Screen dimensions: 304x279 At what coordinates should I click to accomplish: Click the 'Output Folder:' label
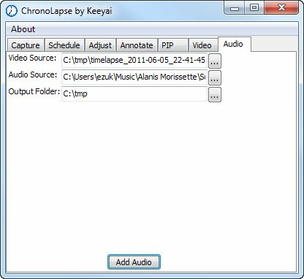point(34,92)
